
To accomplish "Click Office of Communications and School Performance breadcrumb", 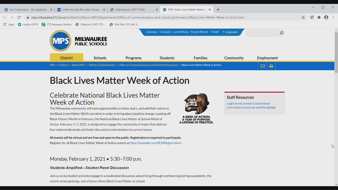I will (x=148, y=65).
